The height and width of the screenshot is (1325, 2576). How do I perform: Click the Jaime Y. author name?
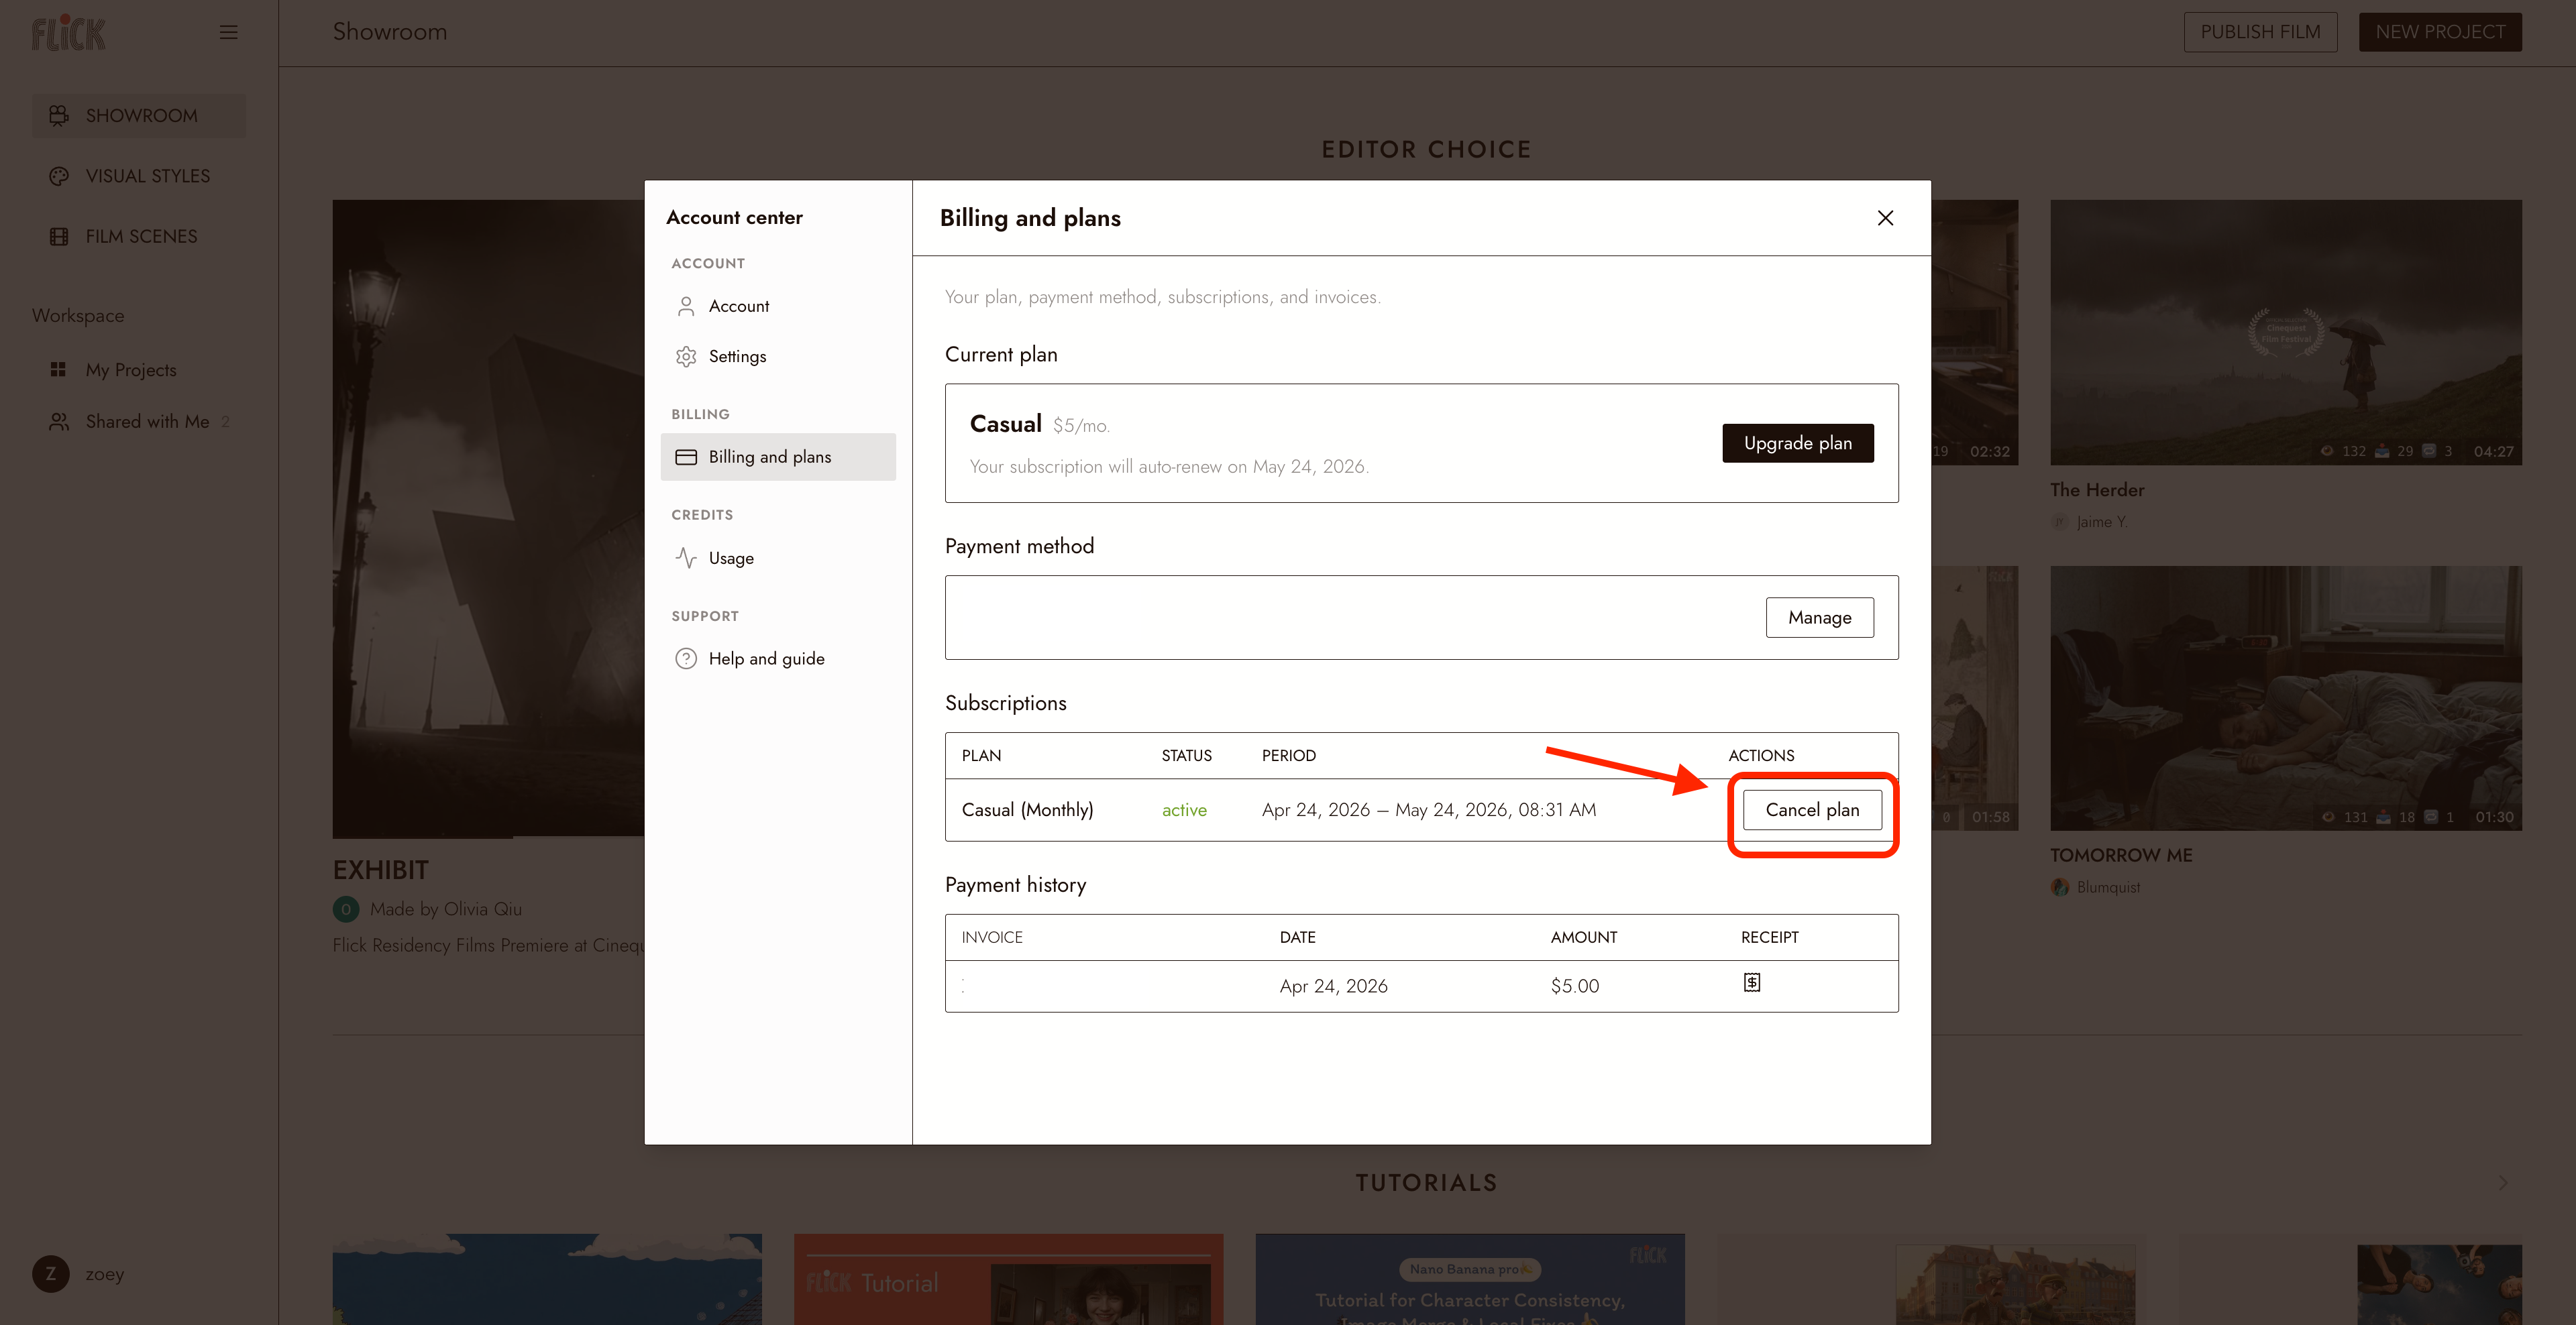(x=2102, y=522)
